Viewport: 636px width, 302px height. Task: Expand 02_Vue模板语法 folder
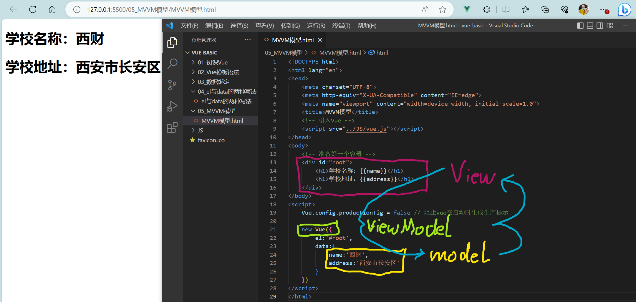(218, 72)
